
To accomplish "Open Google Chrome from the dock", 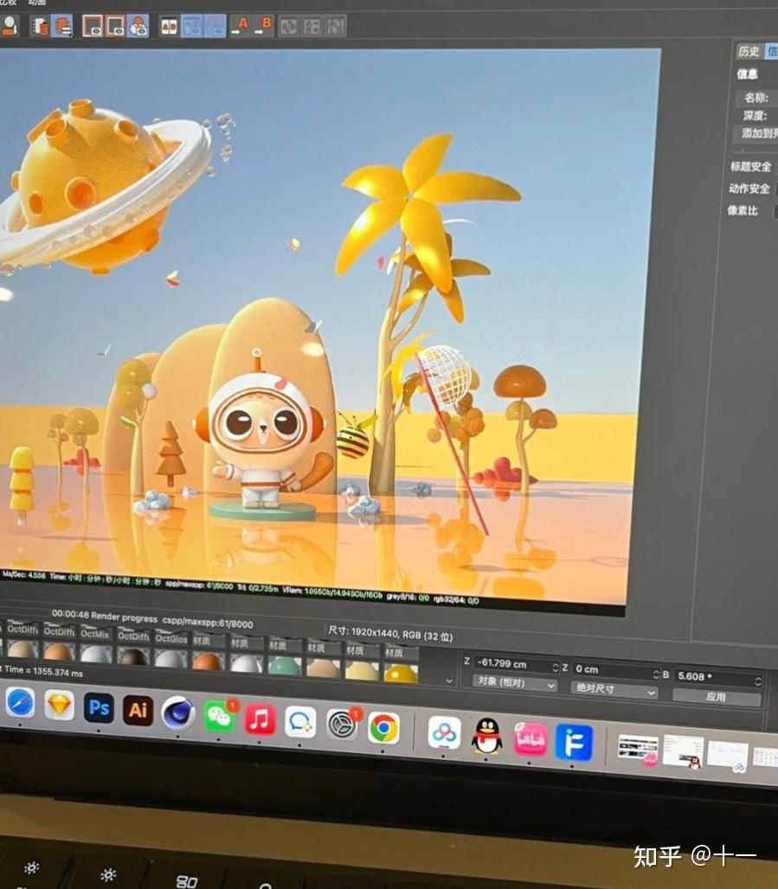I will 383,728.
